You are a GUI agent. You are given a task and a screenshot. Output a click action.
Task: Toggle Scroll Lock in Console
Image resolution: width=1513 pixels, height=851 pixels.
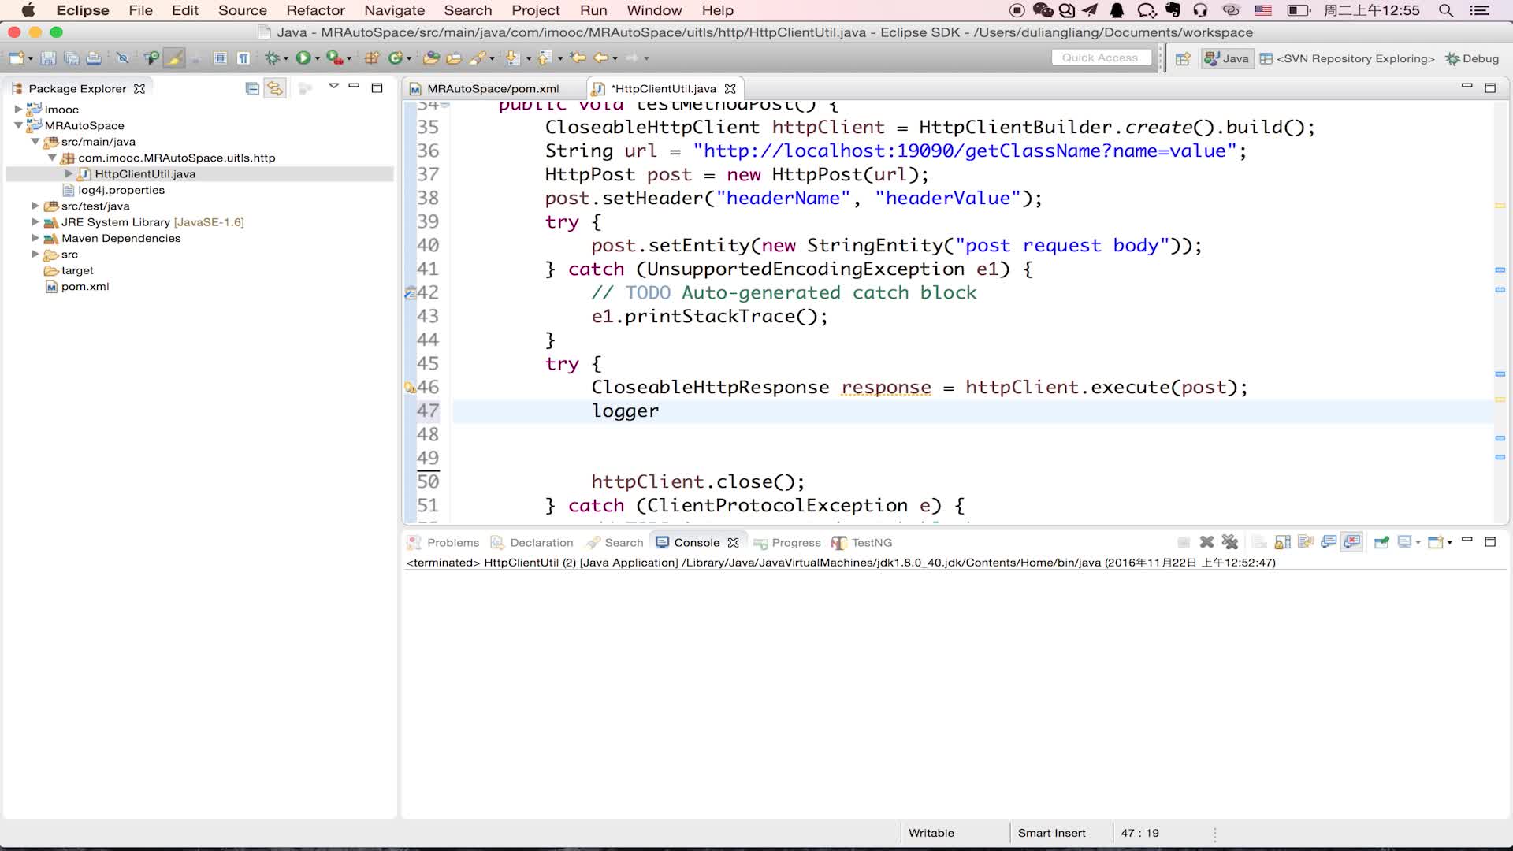click(1283, 542)
